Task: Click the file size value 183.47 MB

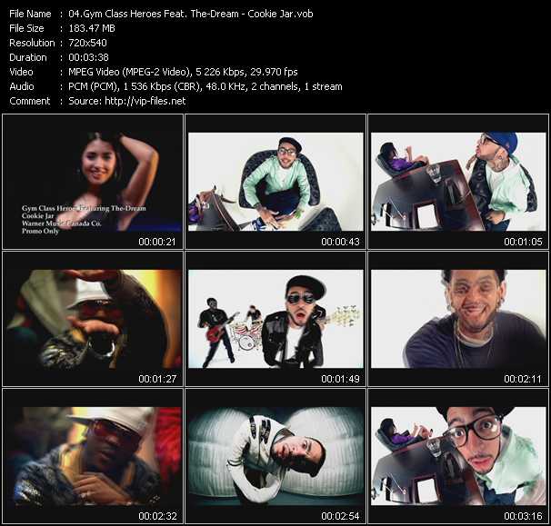Action: click(92, 28)
